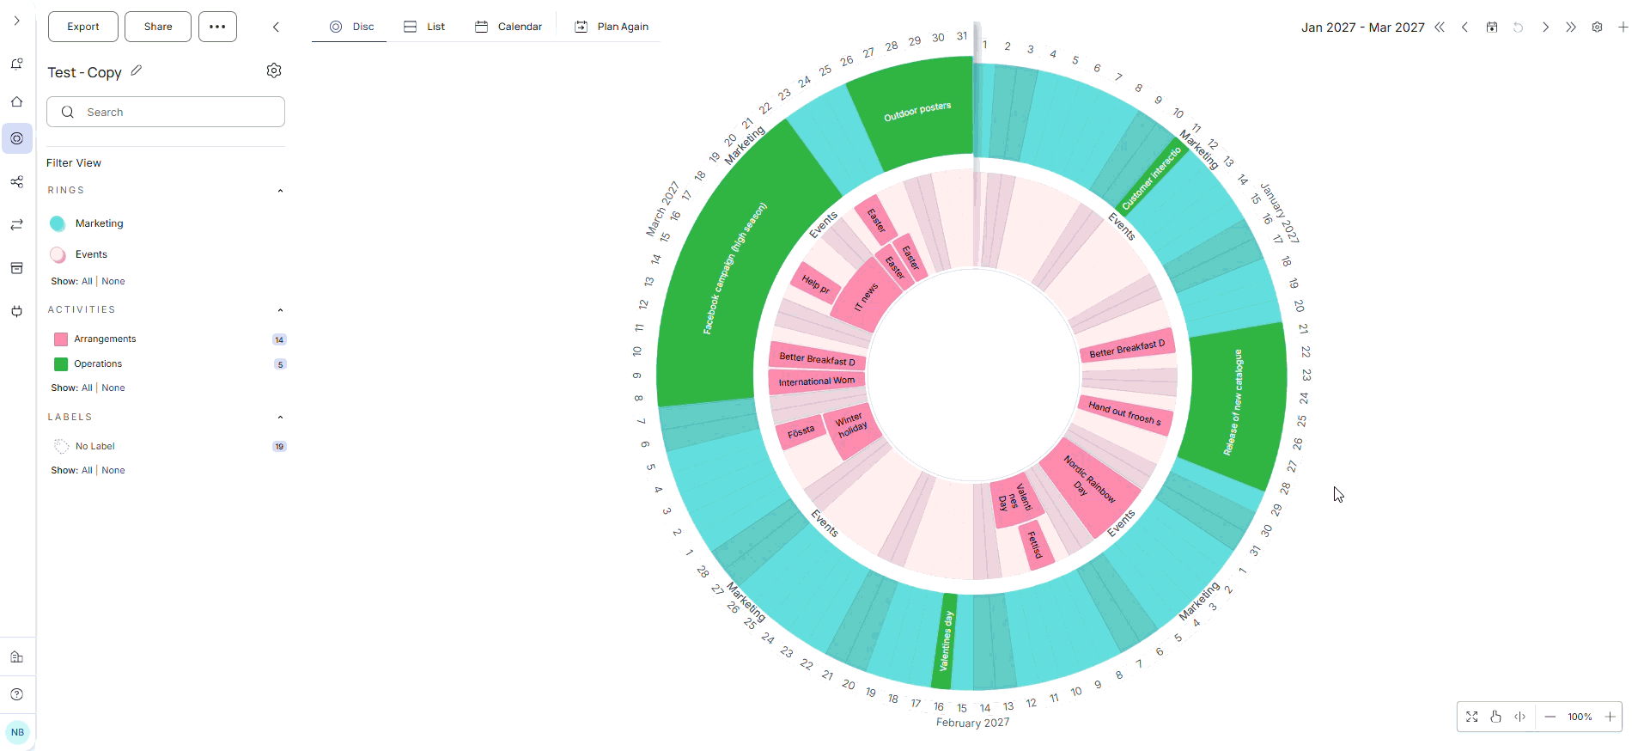1644x751 pixels.
Task: Click the go-to-today calendar icon
Action: click(x=1492, y=27)
